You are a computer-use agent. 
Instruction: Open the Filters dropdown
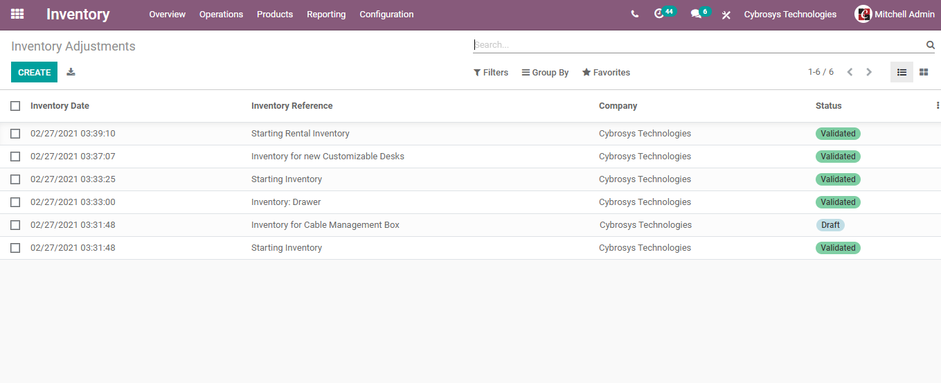[491, 72]
